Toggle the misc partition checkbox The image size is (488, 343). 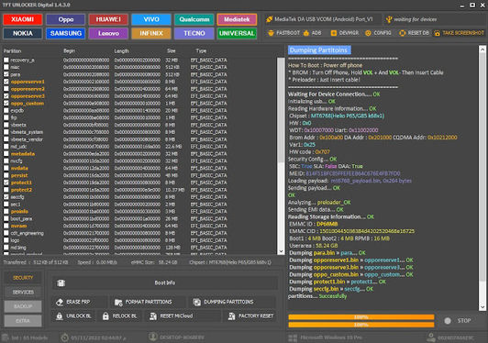point(6,67)
